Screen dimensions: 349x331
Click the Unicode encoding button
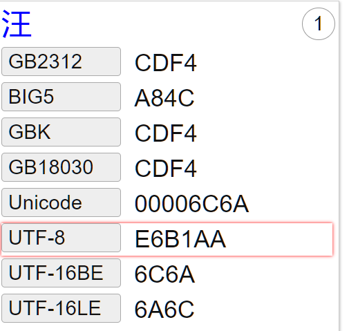pyautogui.click(x=61, y=202)
